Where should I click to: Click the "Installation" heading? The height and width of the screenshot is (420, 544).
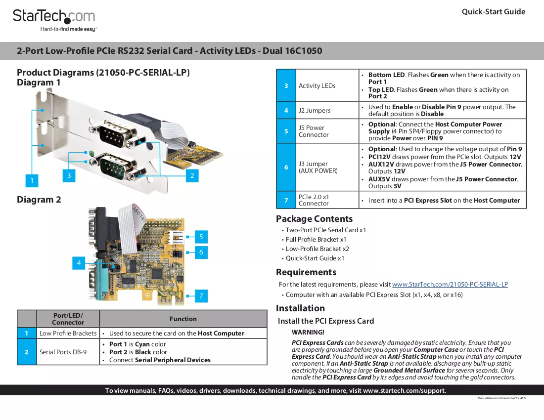click(x=301, y=308)
